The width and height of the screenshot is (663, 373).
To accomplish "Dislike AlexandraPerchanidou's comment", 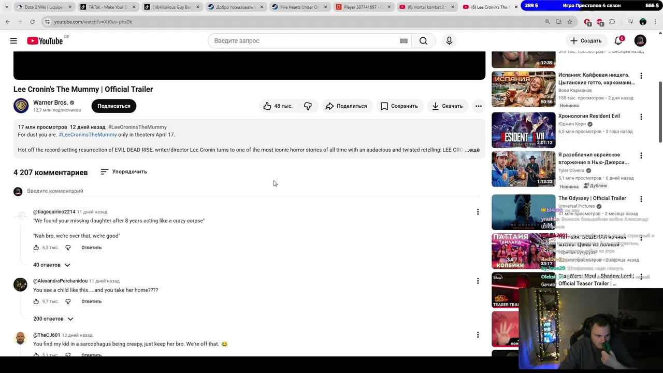I will [68, 302].
